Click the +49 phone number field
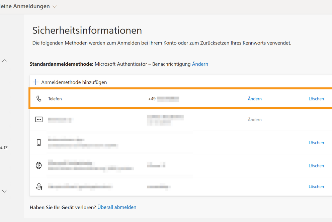The width and height of the screenshot is (332, 222). (x=164, y=99)
